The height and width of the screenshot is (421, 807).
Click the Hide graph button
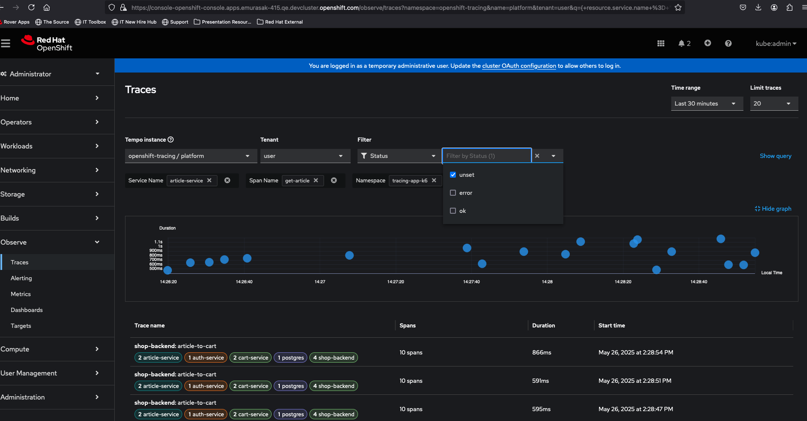click(773, 209)
